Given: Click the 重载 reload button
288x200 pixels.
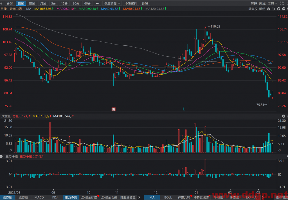Looking at the screenshot, I should coord(262,9).
